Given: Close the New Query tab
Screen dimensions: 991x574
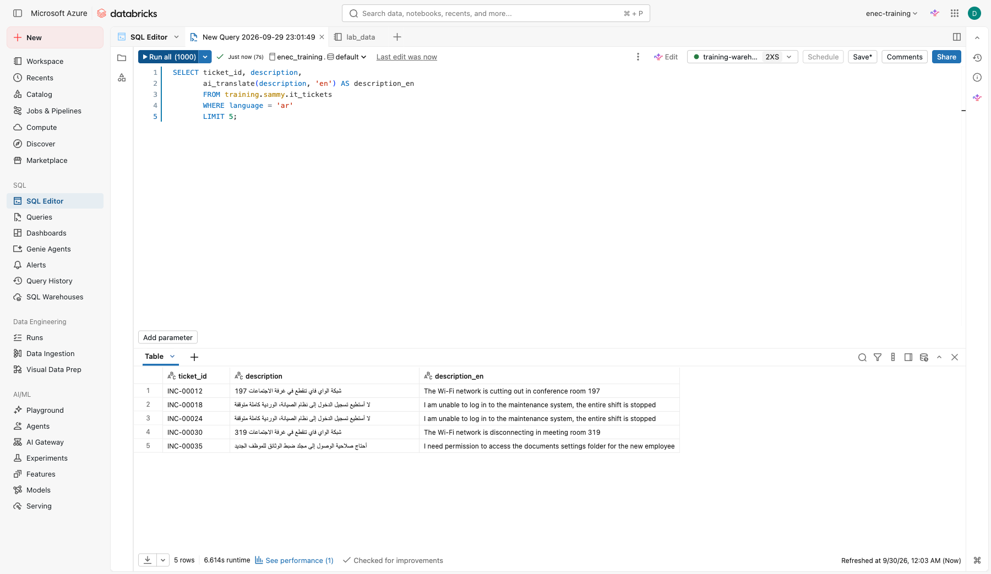Looking at the screenshot, I should coord(322,37).
